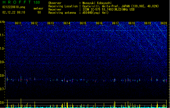This screenshot has height=108, width=170.
Task: Click receiver value ICOM IC-575 53.7492 MHz USB
Action: (x=108, y=9)
